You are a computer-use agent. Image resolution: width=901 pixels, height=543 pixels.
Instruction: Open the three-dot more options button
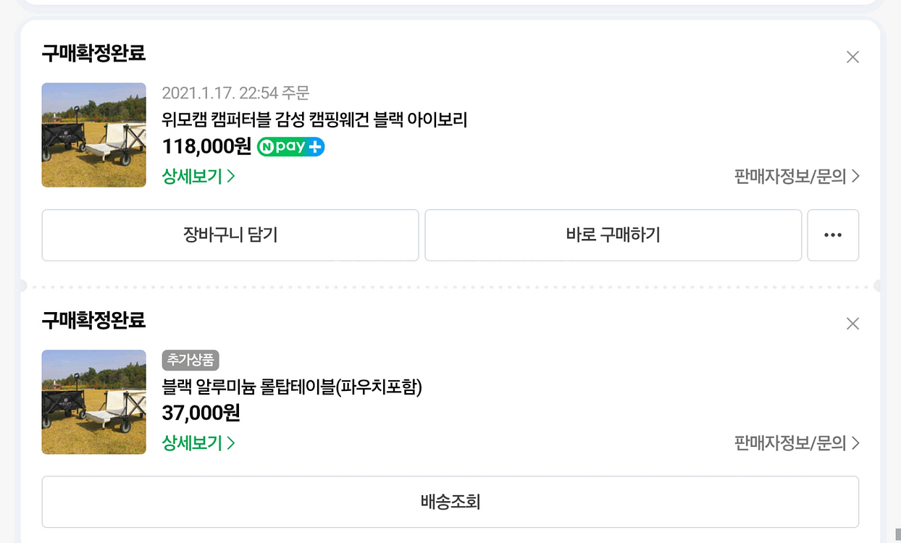point(833,235)
